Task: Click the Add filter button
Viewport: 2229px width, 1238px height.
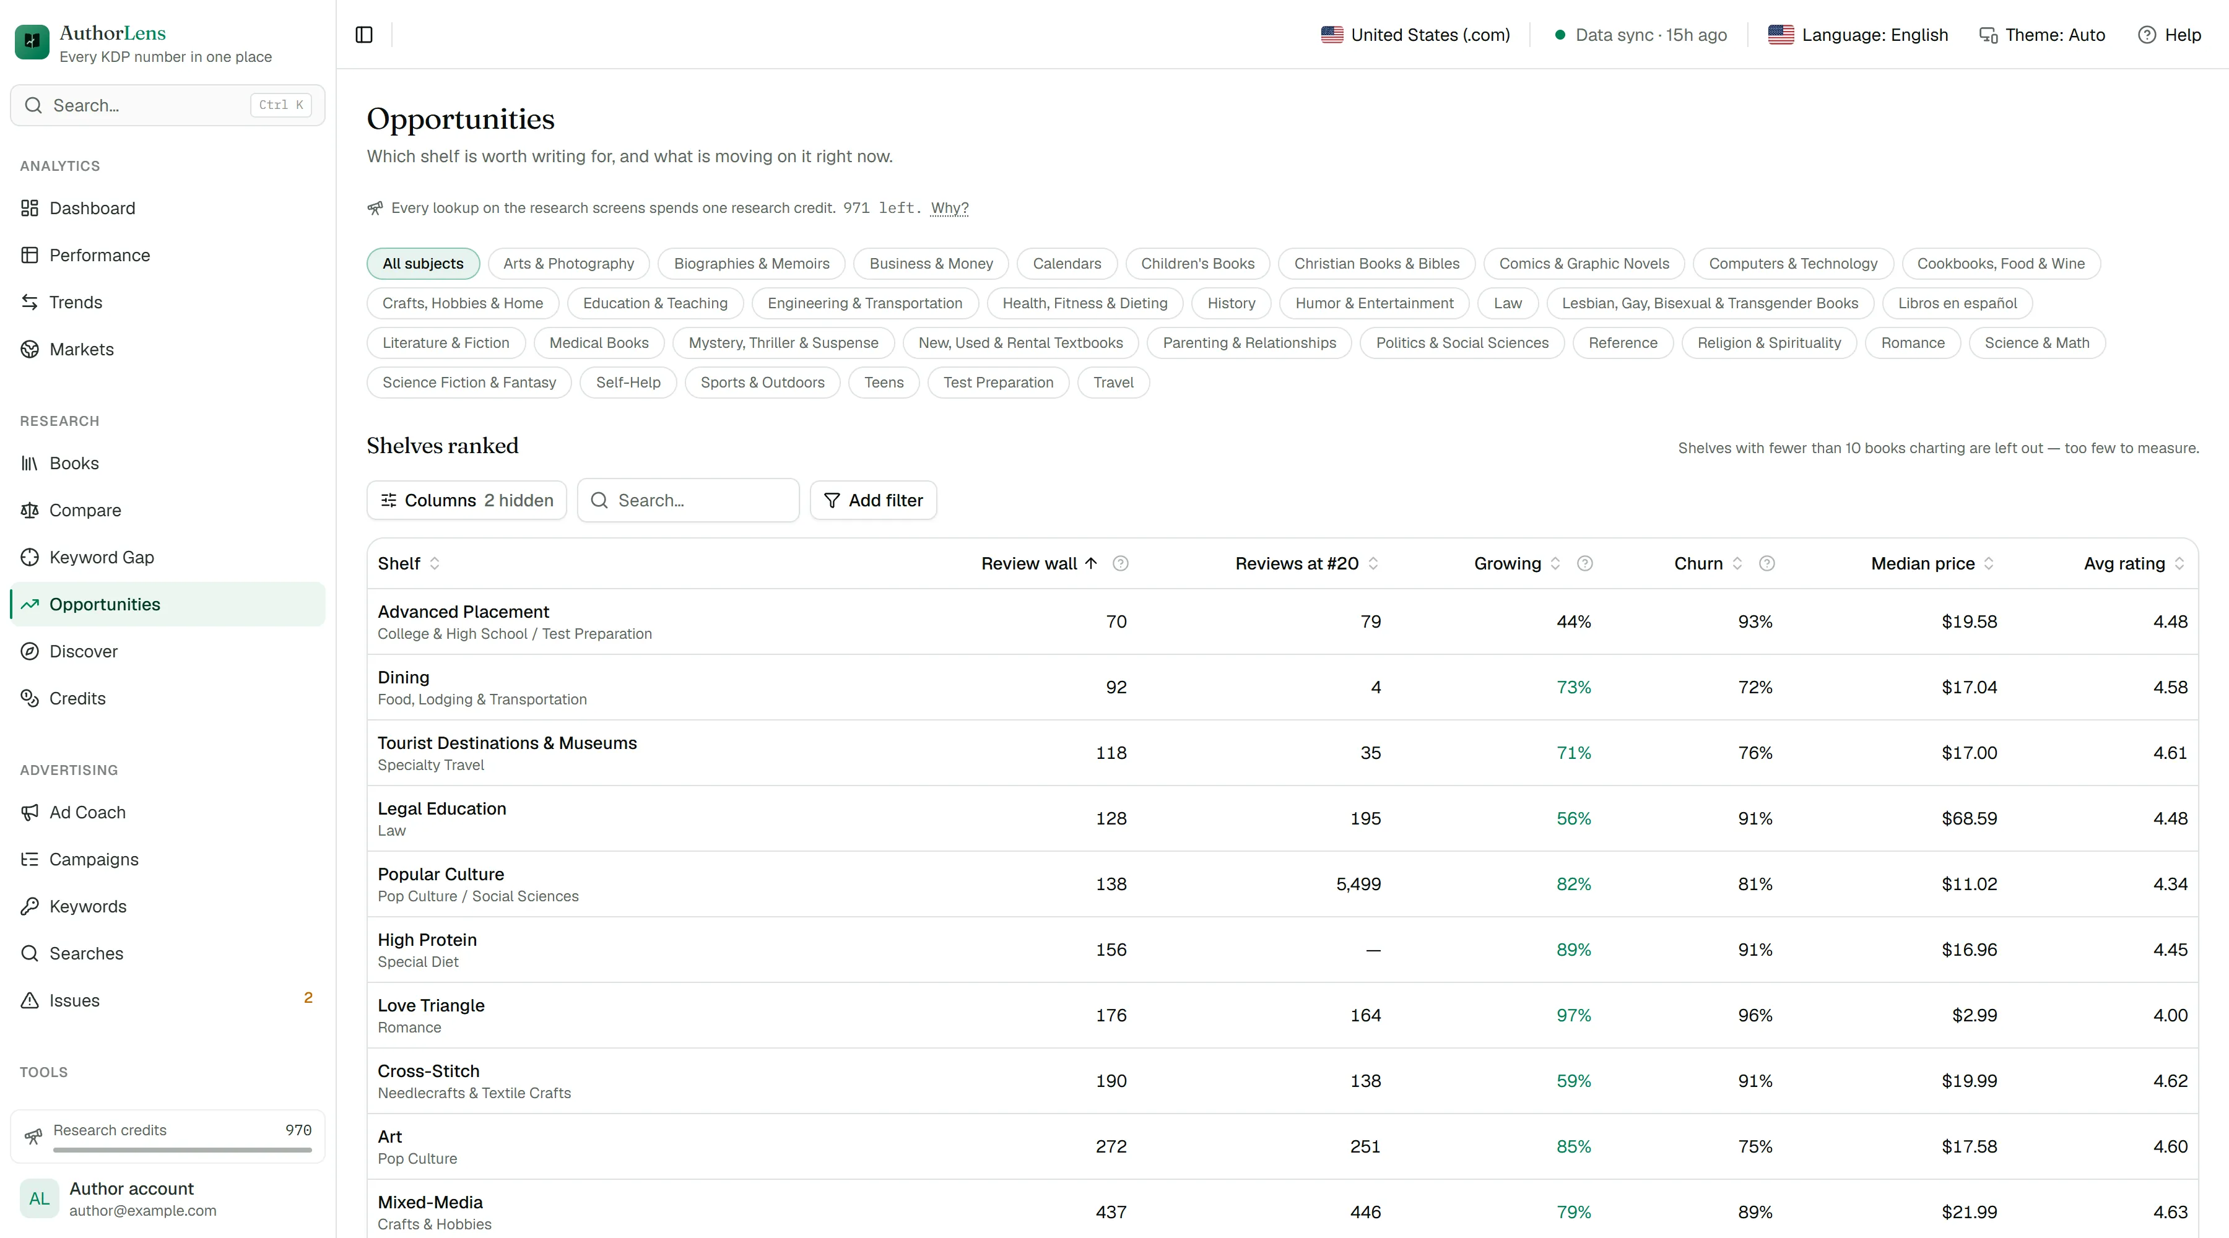Action: tap(873, 500)
